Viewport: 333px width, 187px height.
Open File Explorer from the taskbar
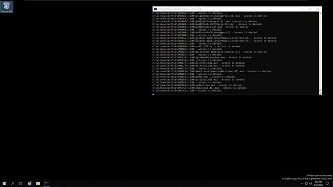tap(38, 183)
